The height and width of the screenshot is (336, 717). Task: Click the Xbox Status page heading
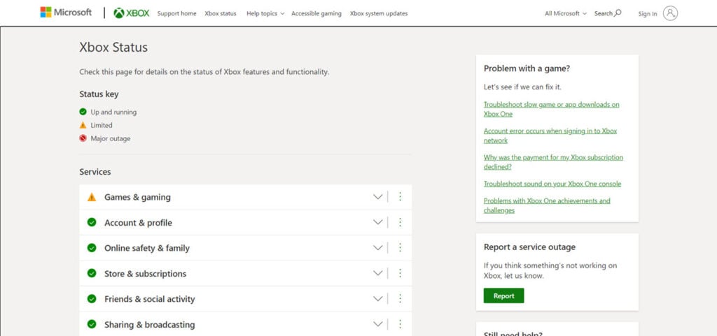click(x=113, y=48)
